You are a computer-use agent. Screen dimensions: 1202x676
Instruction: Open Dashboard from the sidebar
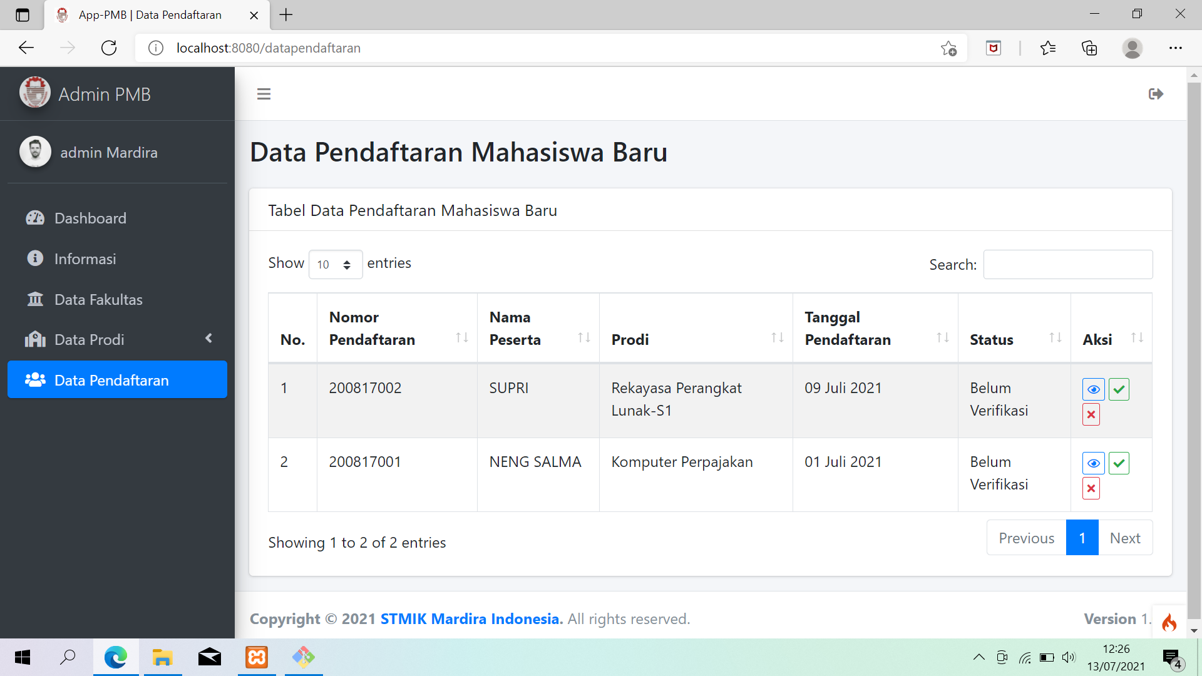pyautogui.click(x=90, y=218)
